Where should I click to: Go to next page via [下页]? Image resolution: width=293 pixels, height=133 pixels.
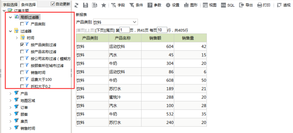pyautogui.click(x=100, y=30)
